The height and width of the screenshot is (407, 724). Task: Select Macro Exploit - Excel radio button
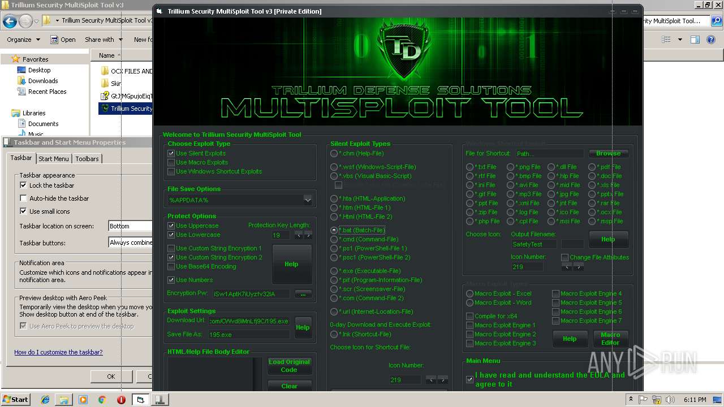click(x=469, y=293)
